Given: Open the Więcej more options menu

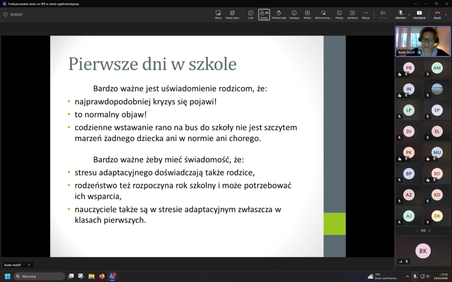Looking at the screenshot, I should pyautogui.click(x=366, y=14).
